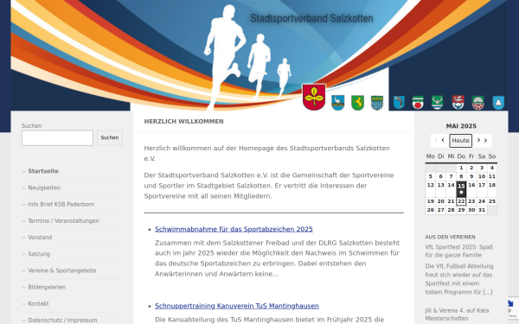Select May 31 in the calendar
The width and height of the screenshot is (519, 324).
pos(482,210)
